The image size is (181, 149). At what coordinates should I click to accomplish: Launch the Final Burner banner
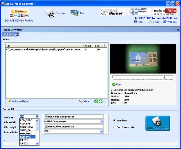(x=113, y=12)
